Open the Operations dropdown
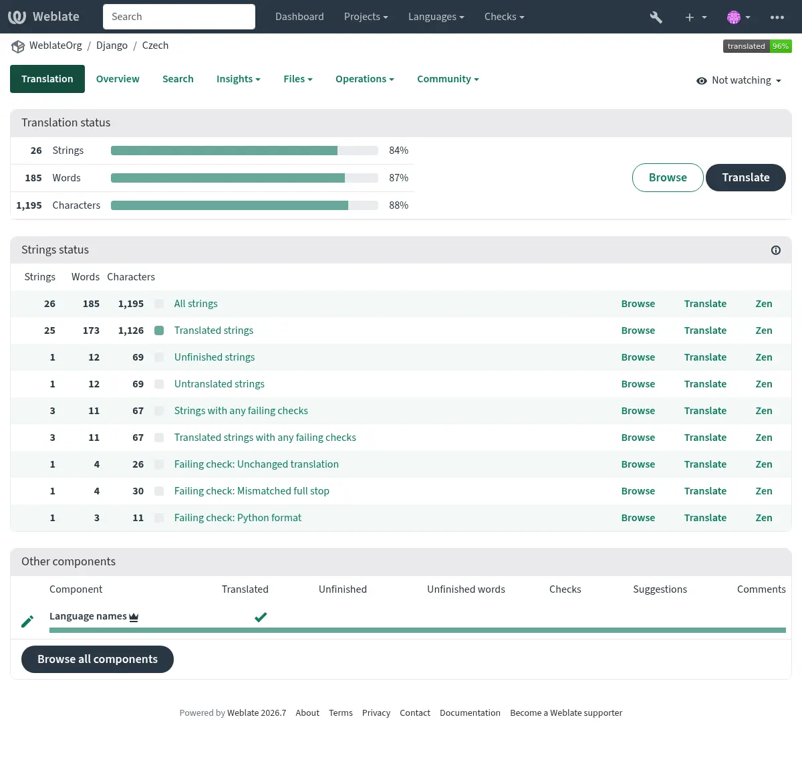802x760 pixels. tap(364, 79)
